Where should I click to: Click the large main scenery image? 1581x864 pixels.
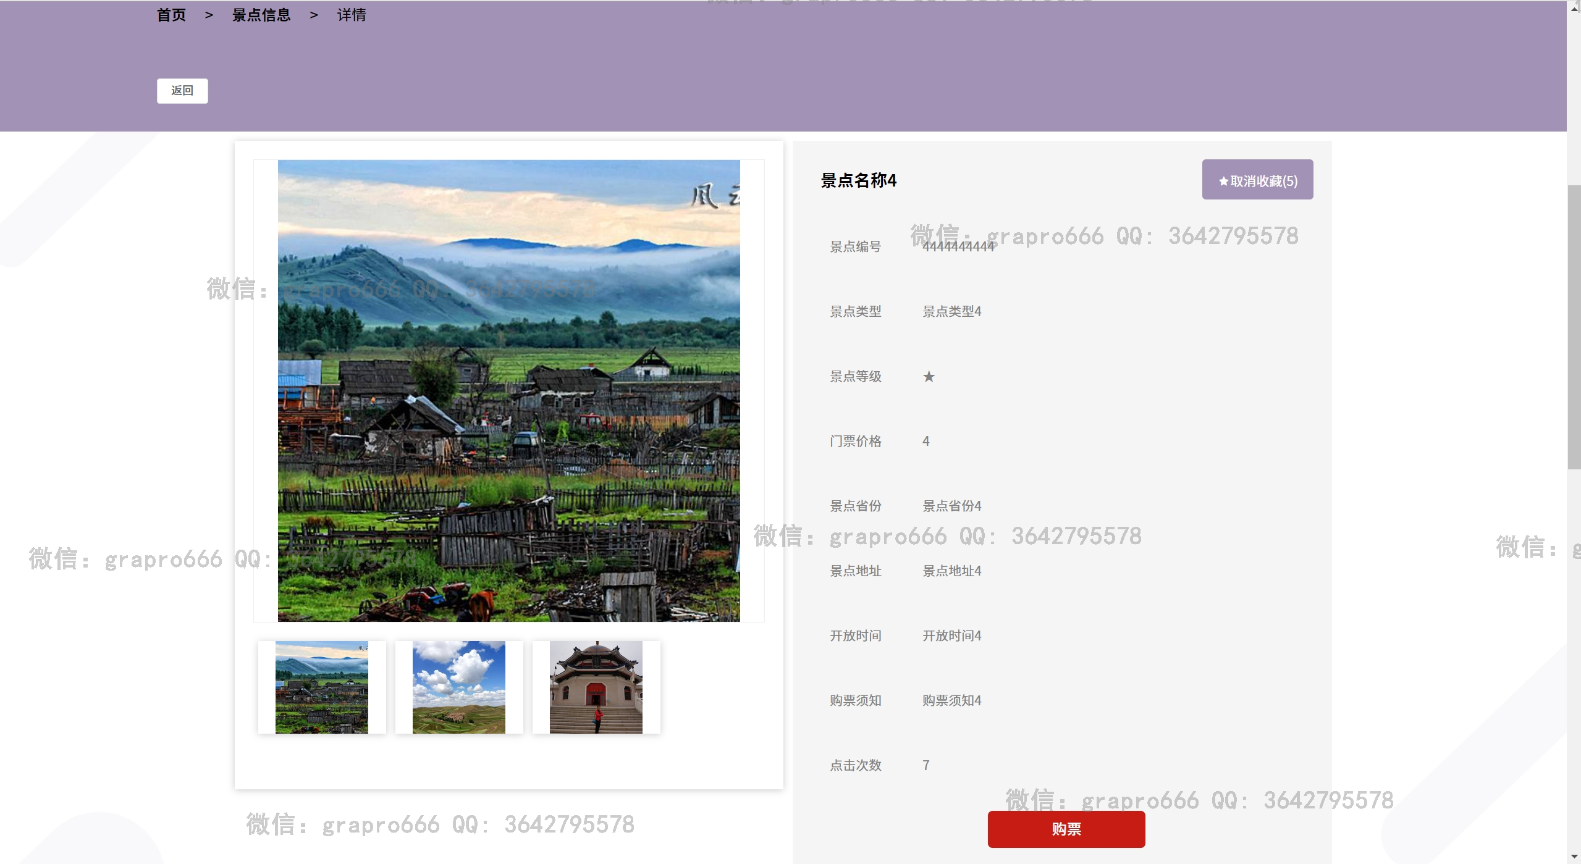508,390
